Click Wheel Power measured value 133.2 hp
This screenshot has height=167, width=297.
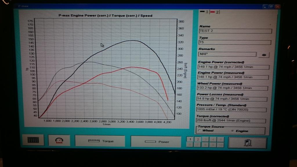pos(232,88)
